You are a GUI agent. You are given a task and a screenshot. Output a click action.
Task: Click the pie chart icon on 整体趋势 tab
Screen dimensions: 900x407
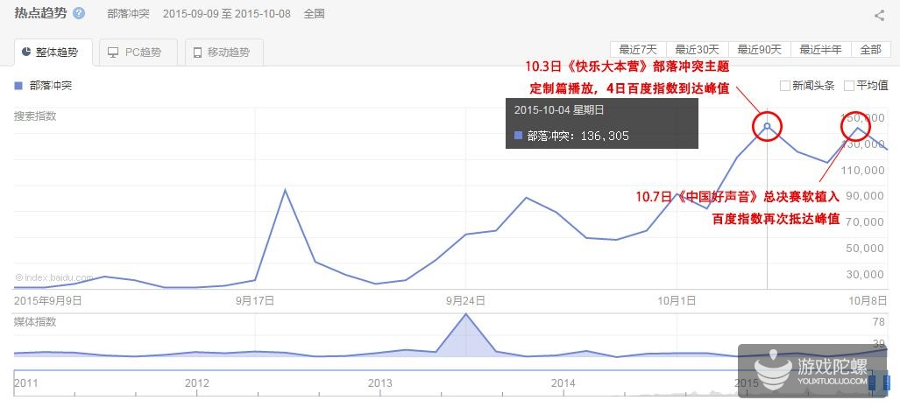[27, 53]
